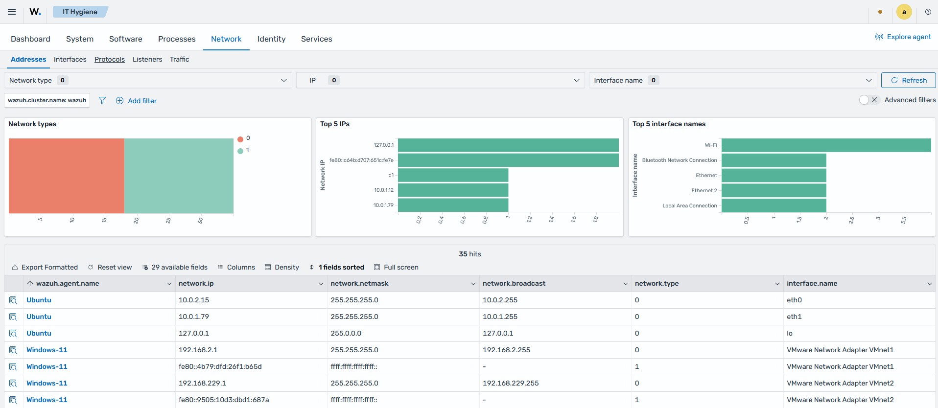Click Export Formatted
The width and height of the screenshot is (938, 408).
(x=45, y=267)
